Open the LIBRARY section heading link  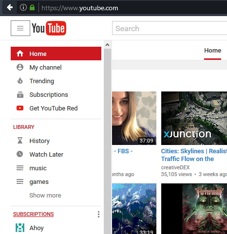(x=24, y=127)
